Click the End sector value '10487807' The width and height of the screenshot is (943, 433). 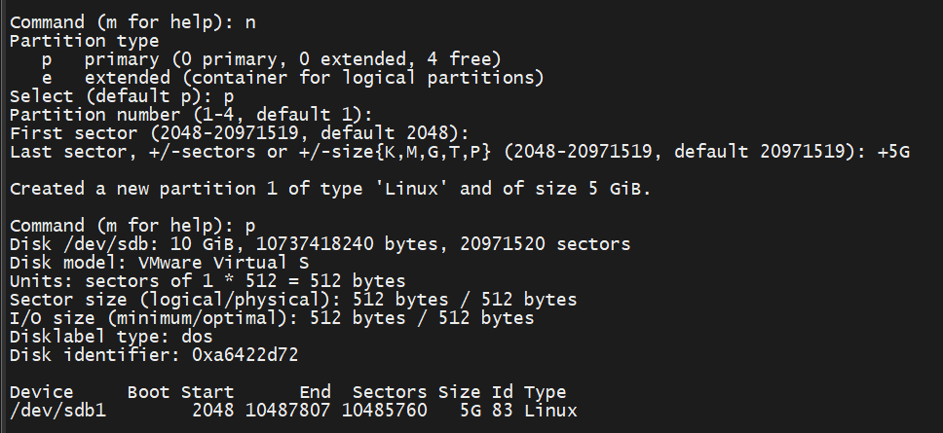(288, 412)
